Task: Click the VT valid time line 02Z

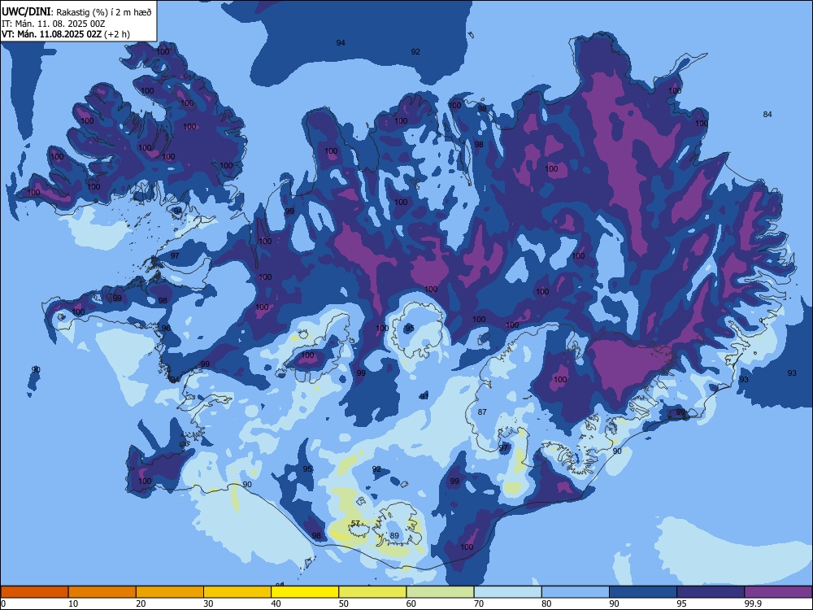Action: pos(66,34)
